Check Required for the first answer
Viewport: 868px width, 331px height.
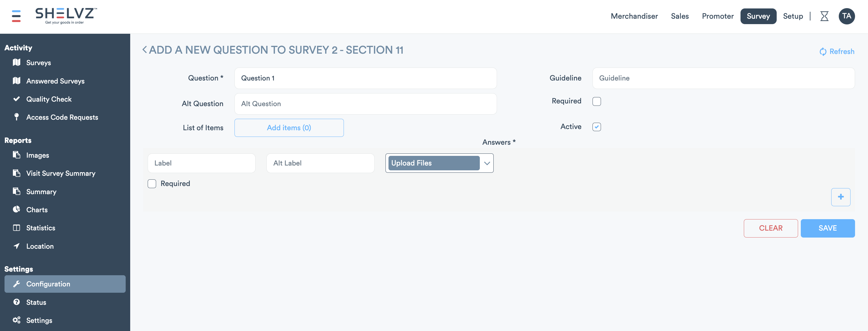[152, 184]
